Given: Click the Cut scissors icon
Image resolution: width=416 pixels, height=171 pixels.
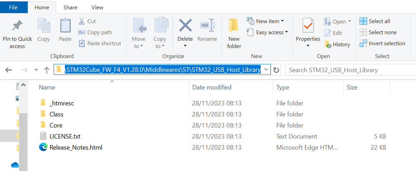Looking at the screenshot, I should [82, 21].
